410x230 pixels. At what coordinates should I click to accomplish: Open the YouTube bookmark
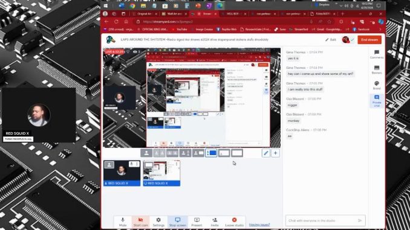point(180,29)
